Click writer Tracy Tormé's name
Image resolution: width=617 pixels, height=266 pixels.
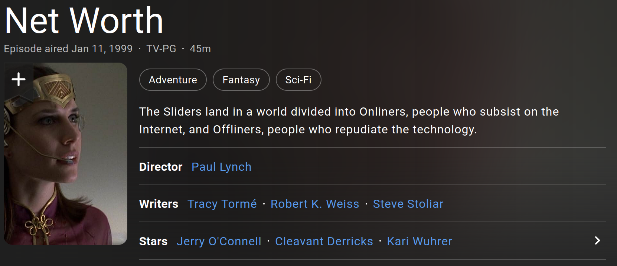pos(222,204)
